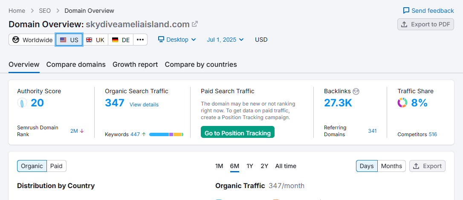Select the All time range

coord(286,166)
